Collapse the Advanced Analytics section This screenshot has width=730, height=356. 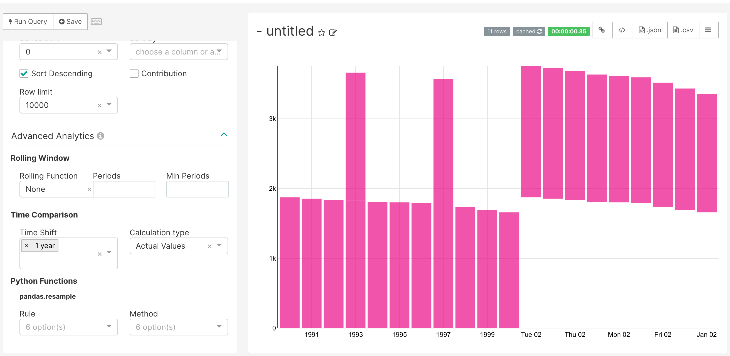coord(224,135)
